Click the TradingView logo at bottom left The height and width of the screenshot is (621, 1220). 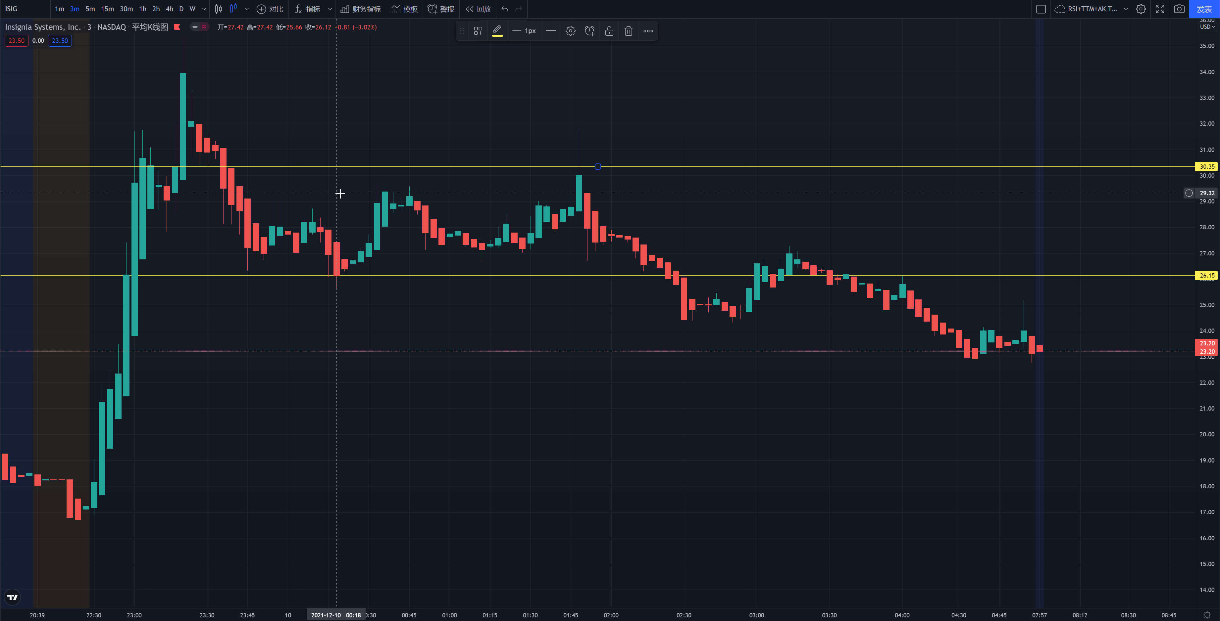[x=13, y=597]
